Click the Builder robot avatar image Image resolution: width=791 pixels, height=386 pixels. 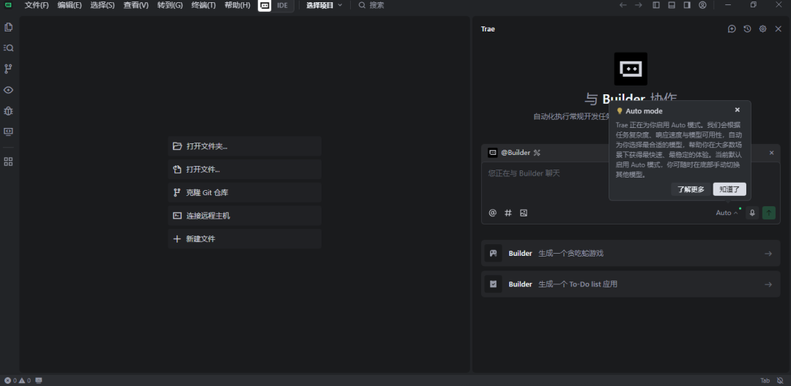click(631, 69)
